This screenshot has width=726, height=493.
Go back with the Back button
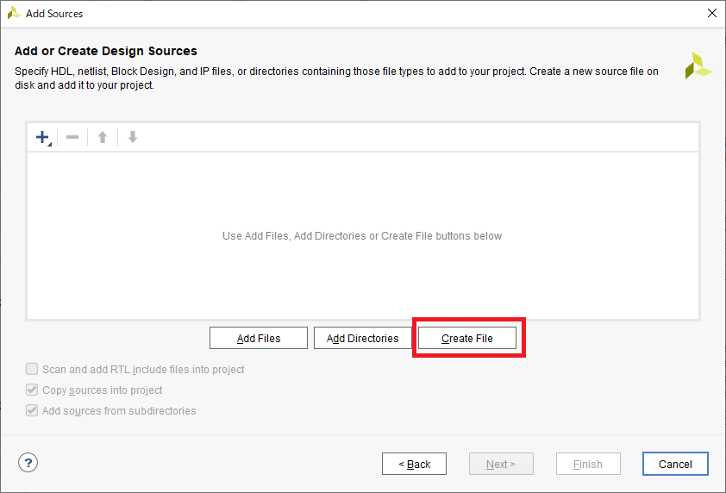pyautogui.click(x=414, y=464)
